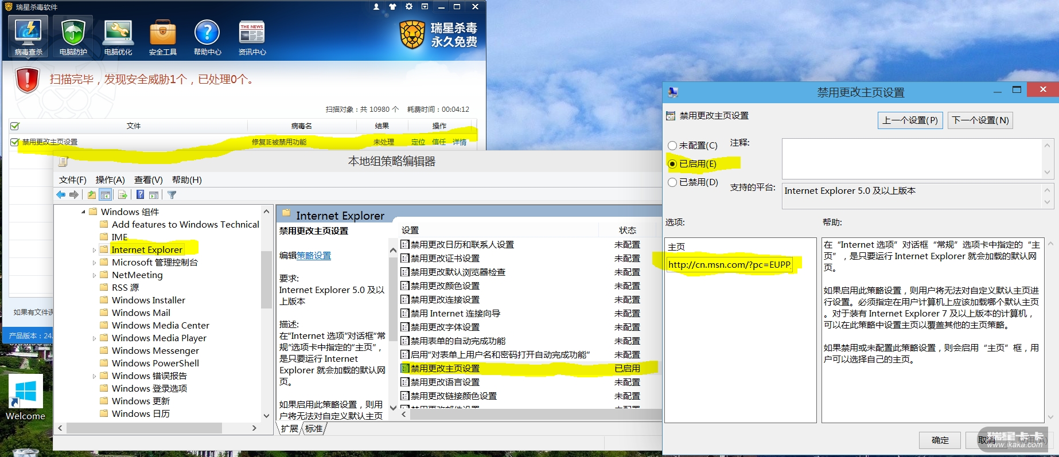1059x457 pixels.
Task: Click the blue Help toolbar icon
Action: pos(140,195)
